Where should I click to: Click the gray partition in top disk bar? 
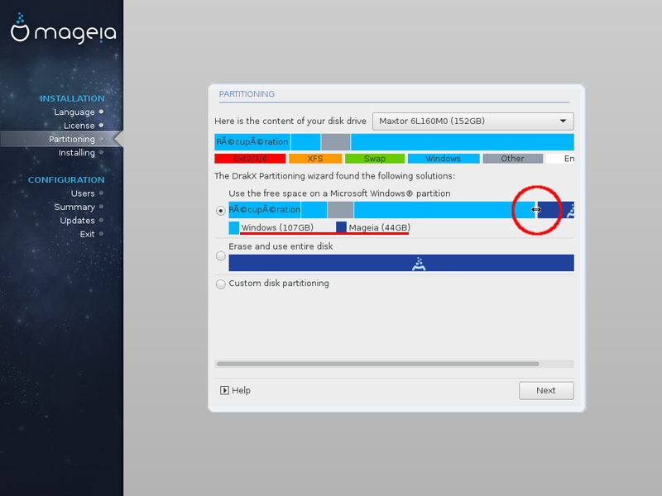[336, 142]
